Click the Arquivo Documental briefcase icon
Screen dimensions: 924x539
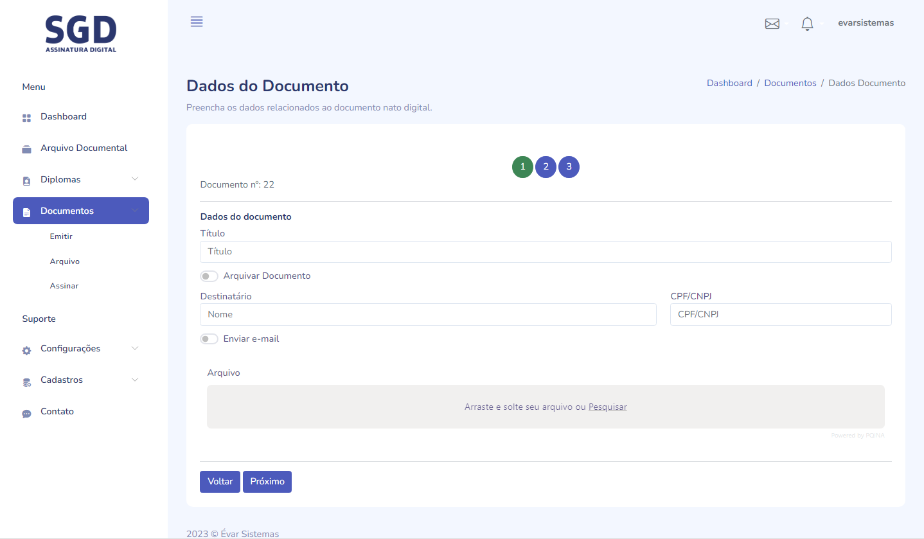pos(26,149)
